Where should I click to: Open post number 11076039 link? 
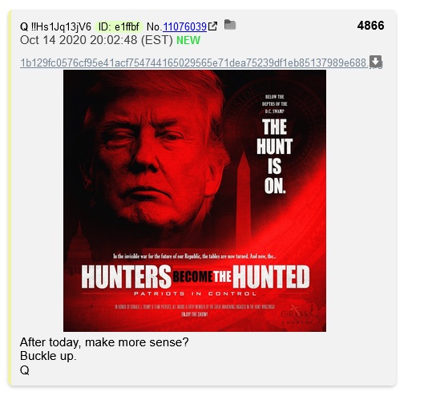(184, 26)
